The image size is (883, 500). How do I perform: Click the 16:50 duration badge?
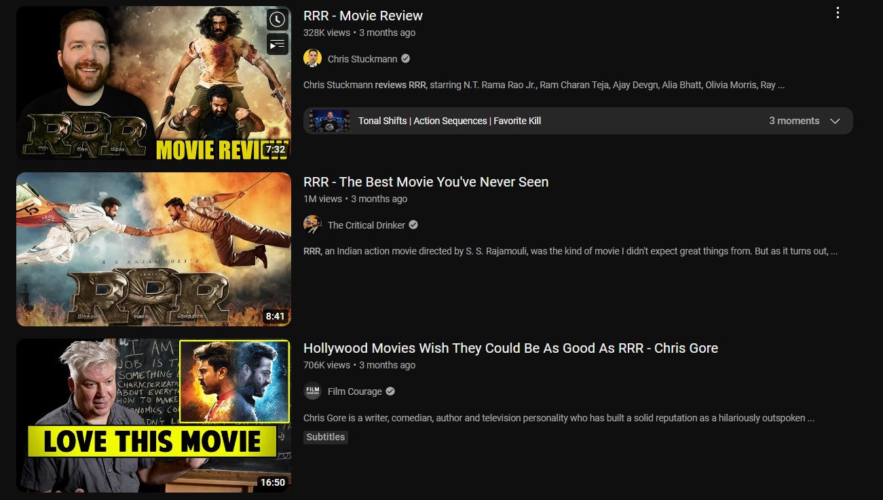(x=273, y=482)
